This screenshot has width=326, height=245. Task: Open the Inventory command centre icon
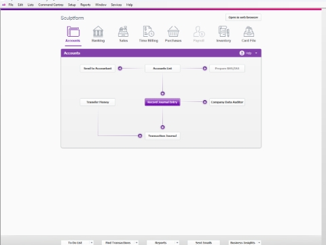click(223, 31)
